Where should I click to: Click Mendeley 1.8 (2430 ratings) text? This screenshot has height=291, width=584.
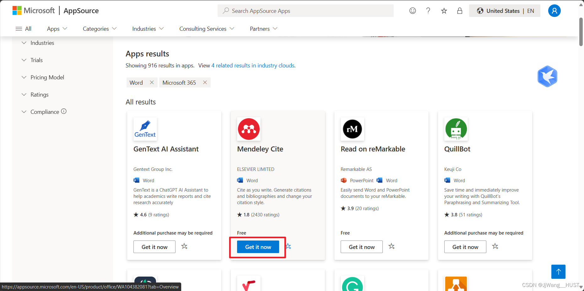[258, 214]
